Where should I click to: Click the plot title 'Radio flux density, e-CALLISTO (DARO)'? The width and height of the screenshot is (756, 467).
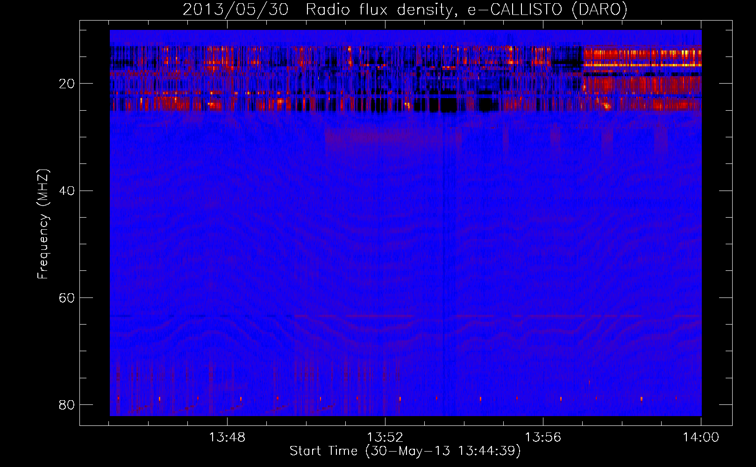(x=466, y=10)
